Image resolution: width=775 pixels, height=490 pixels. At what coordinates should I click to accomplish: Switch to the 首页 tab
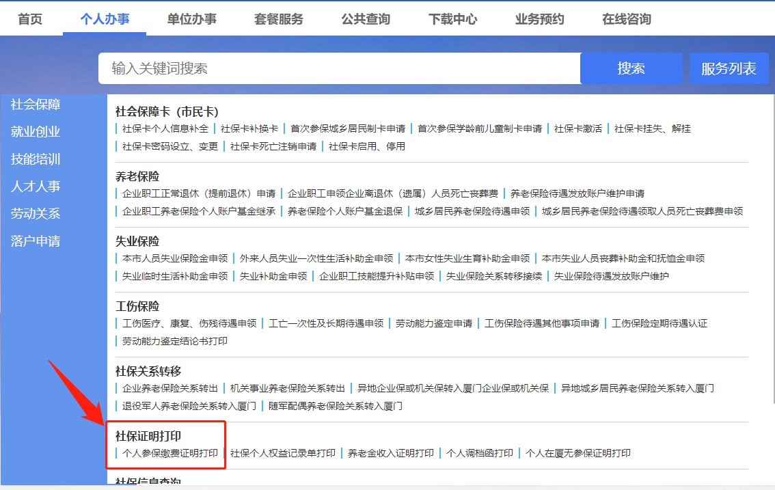point(30,19)
